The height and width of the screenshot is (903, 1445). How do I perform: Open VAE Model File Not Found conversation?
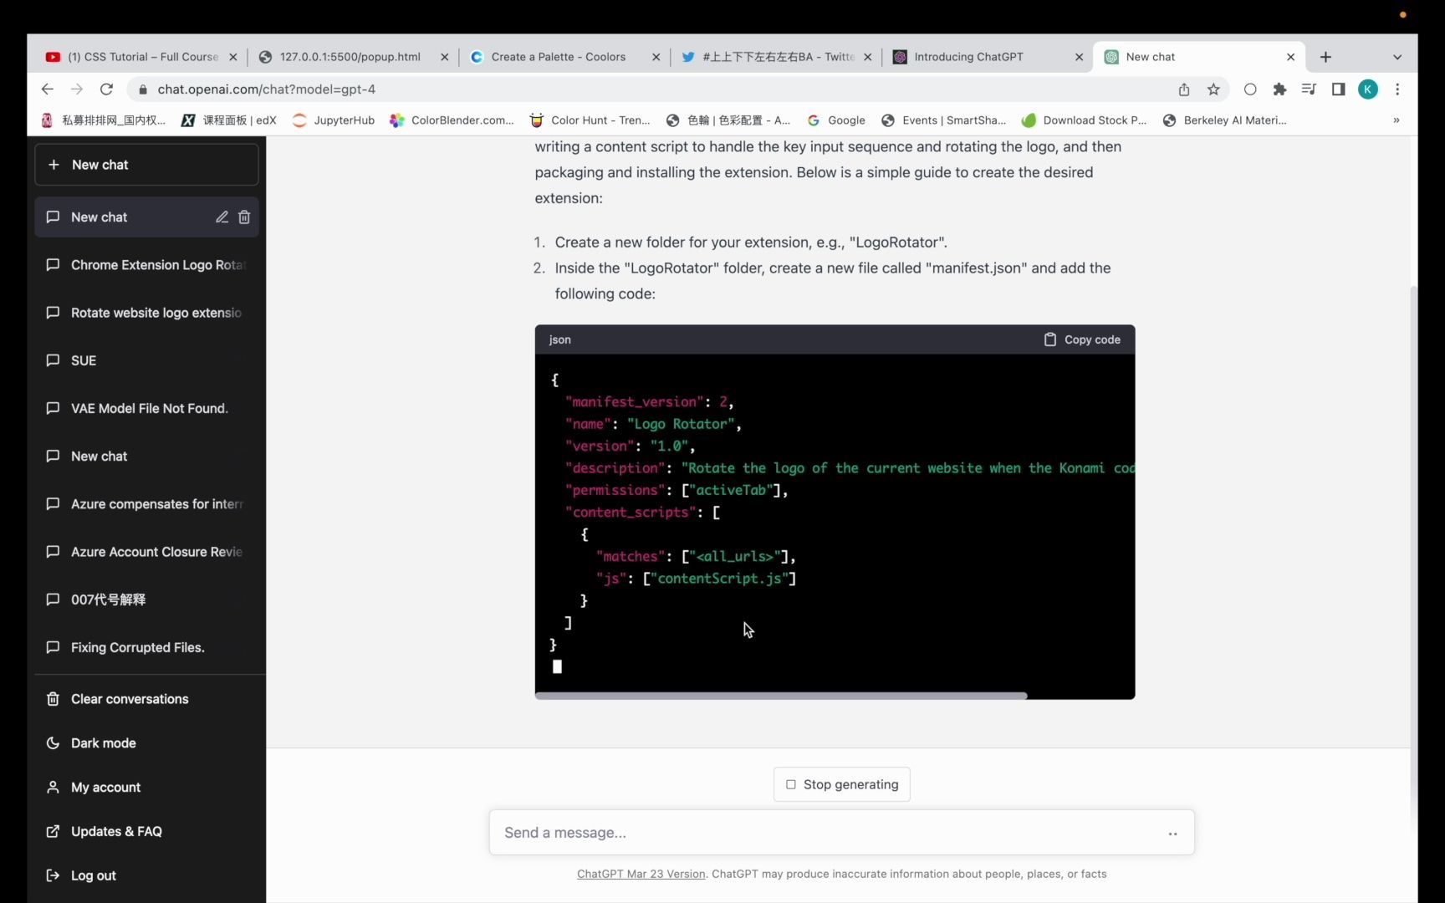pyautogui.click(x=146, y=408)
